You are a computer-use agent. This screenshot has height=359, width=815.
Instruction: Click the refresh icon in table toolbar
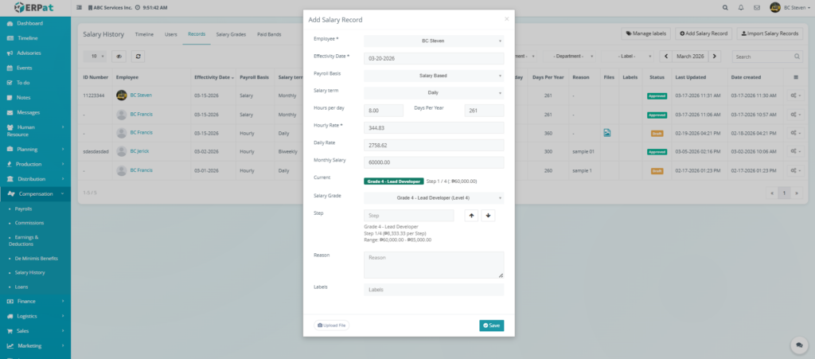click(x=138, y=57)
